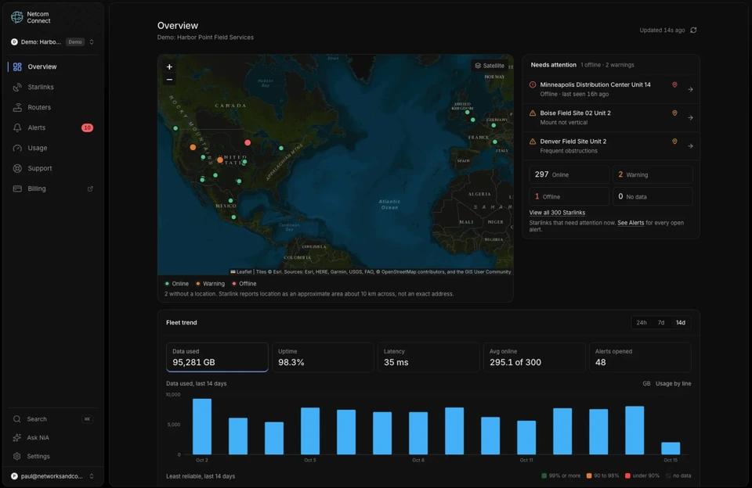This screenshot has height=488, width=752.
Task: Select the Uptime metric card
Action: 323,357
